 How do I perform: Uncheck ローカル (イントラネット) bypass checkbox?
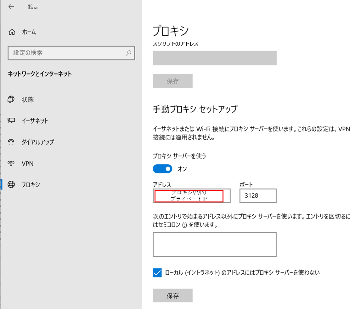pyautogui.click(x=157, y=272)
